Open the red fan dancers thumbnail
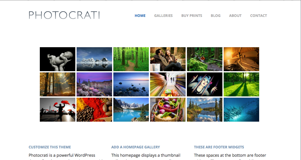The height and width of the screenshot is (160, 301). (58, 110)
